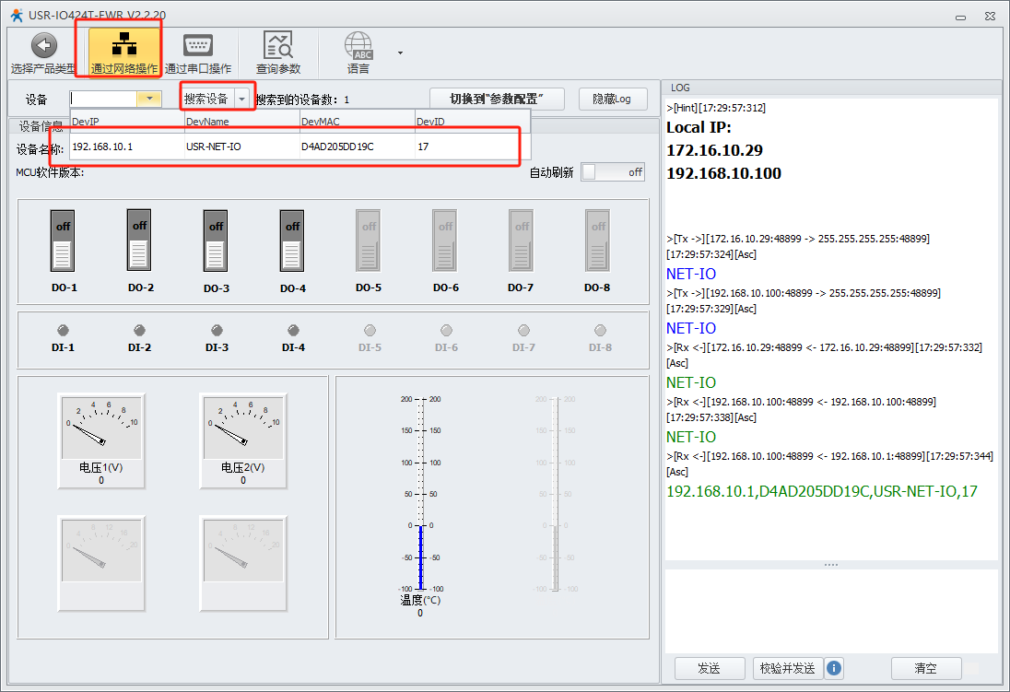
Task: Click the 查询参数 query parameters icon
Action: (x=277, y=46)
